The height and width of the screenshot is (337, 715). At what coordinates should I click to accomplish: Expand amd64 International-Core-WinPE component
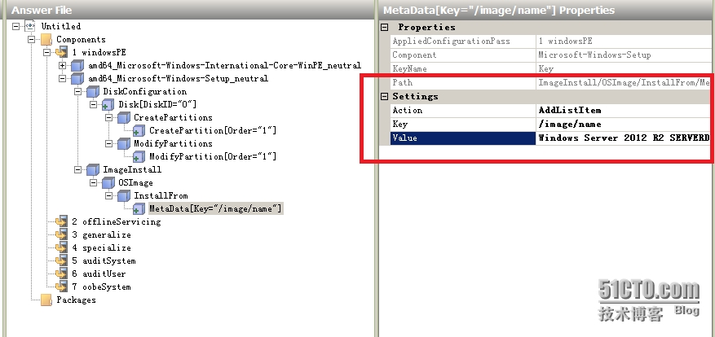tap(63, 66)
